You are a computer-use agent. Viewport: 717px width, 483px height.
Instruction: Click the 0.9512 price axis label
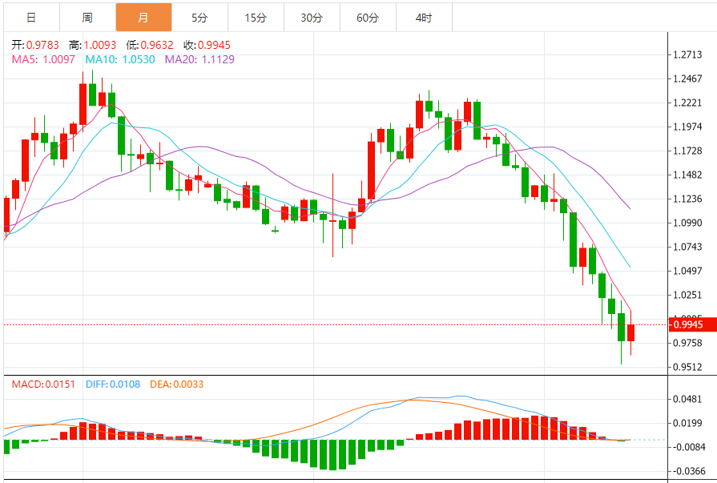(x=687, y=367)
